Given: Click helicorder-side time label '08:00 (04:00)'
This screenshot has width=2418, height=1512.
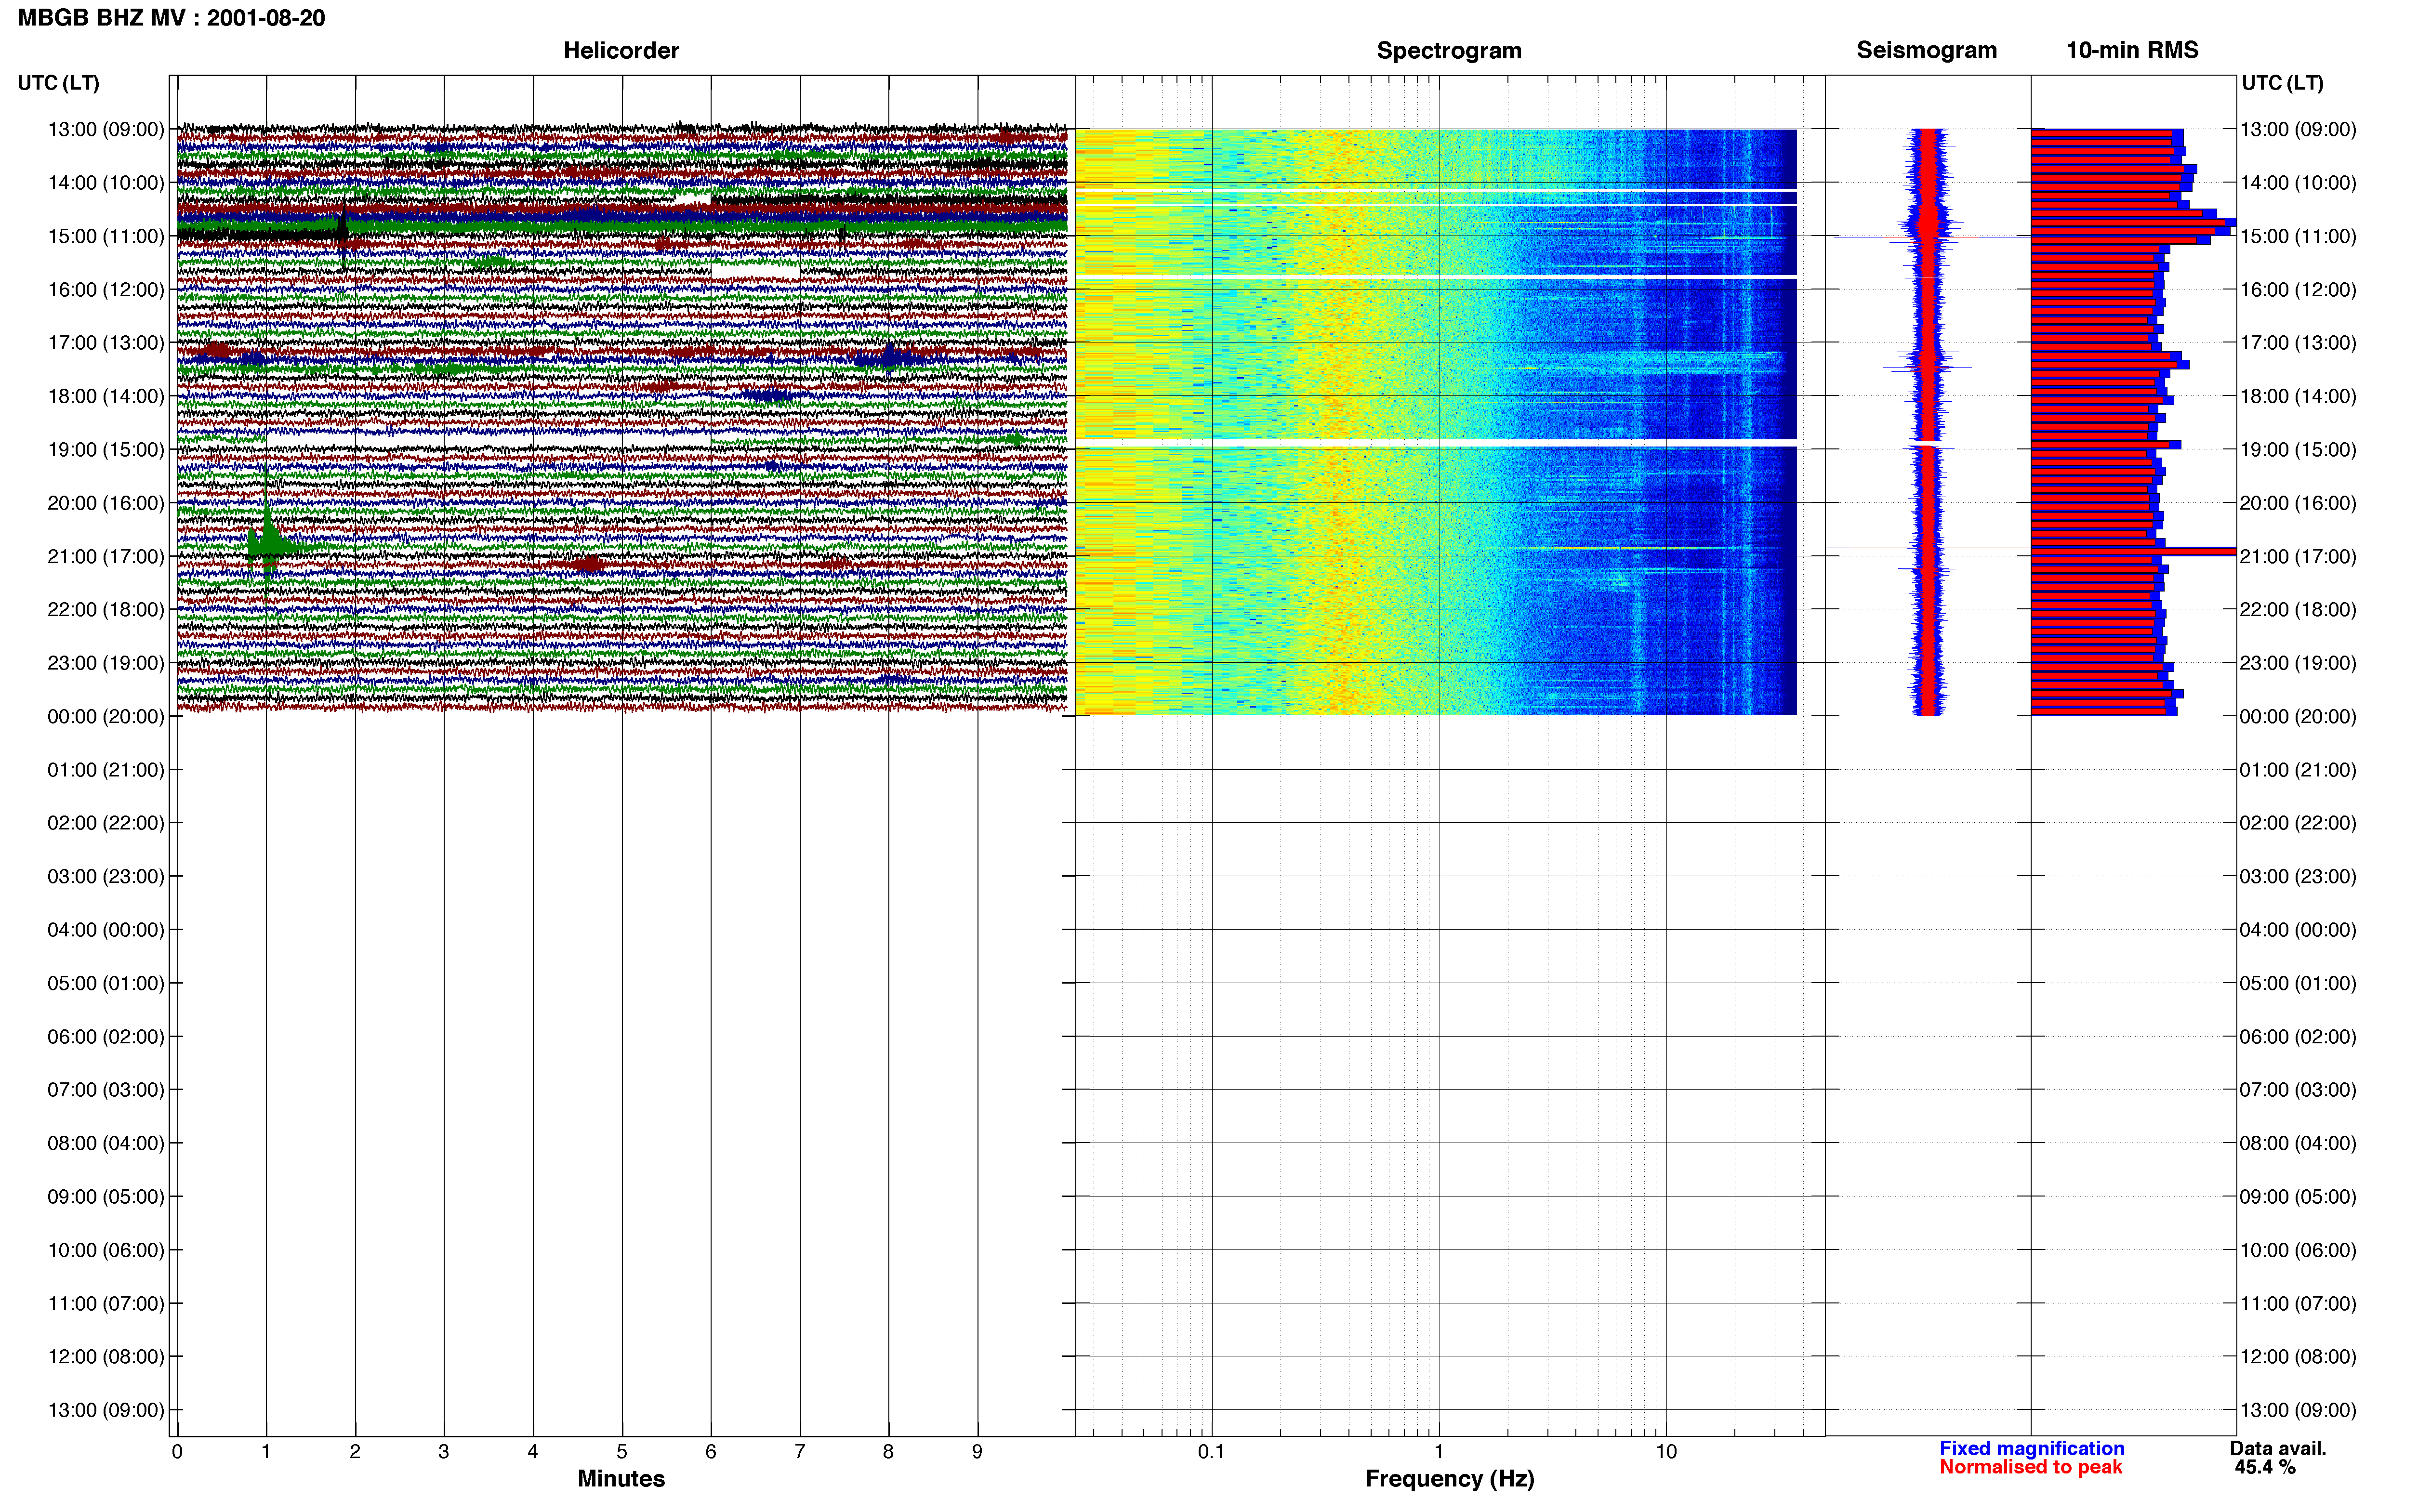Looking at the screenshot, I should 105,1143.
